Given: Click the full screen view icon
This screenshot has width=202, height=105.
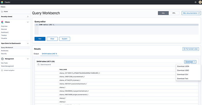Looking at the screenshot, I should pos(184,49).
